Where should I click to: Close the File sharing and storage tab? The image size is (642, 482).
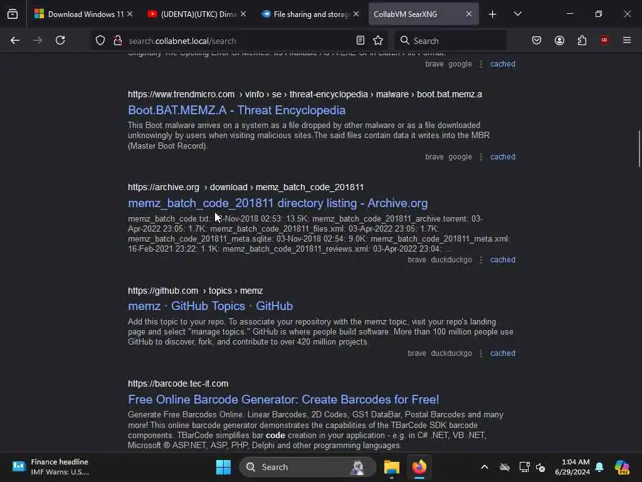tap(356, 14)
